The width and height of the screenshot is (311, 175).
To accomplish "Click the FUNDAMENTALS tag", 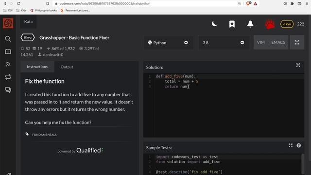I will click(x=44, y=135).
